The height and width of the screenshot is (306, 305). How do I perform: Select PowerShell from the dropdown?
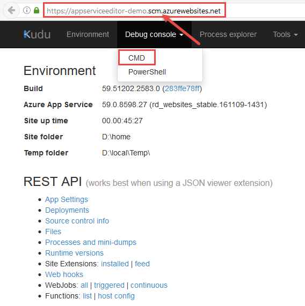(147, 72)
